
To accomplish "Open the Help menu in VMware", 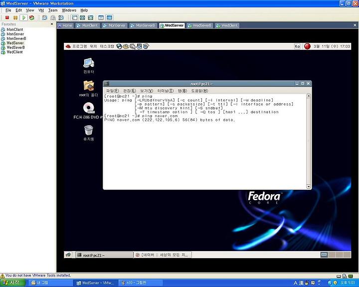I will [x=84, y=10].
